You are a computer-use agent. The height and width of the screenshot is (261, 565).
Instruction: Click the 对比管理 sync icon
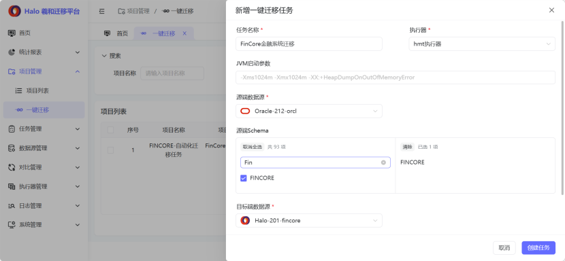(12, 167)
